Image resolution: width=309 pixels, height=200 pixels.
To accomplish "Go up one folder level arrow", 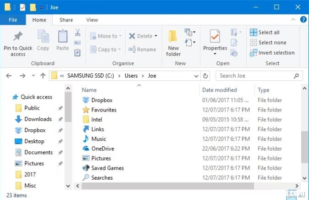I will (x=43, y=76).
